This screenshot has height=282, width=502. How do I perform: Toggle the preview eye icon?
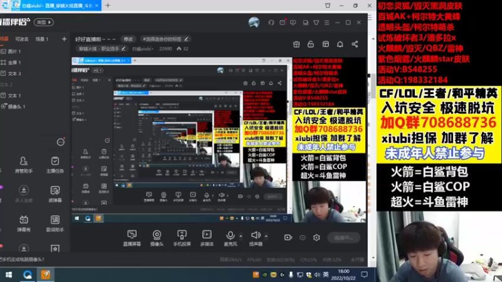point(302,238)
